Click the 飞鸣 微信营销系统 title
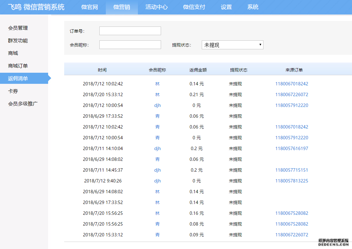Viewport: 352px width, 249px height. 36,7
